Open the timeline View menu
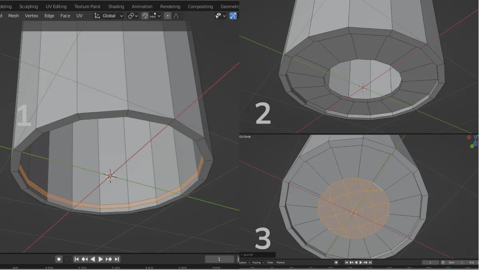This screenshot has height=270, width=479. point(270,262)
